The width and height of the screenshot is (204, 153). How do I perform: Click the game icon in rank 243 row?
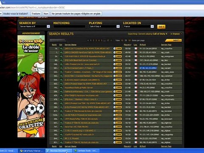point(61,72)
